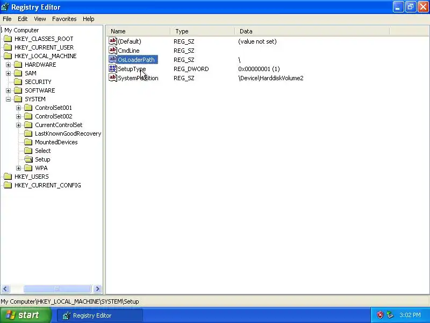Click the LastKnownGoodRecovery folder icon
430x323 pixels.
(28, 134)
